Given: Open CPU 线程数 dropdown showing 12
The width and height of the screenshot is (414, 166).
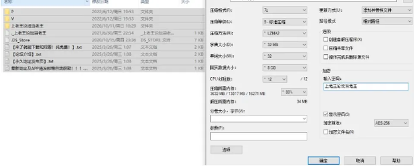Looking at the screenshot, I should (275, 79).
